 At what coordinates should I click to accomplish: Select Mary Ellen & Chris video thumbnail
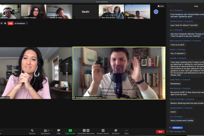coord(112,12)
